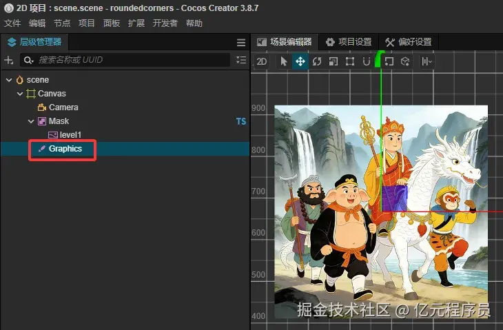The image size is (503, 330).
Task: Click the level1 image icon
Action: pos(53,135)
